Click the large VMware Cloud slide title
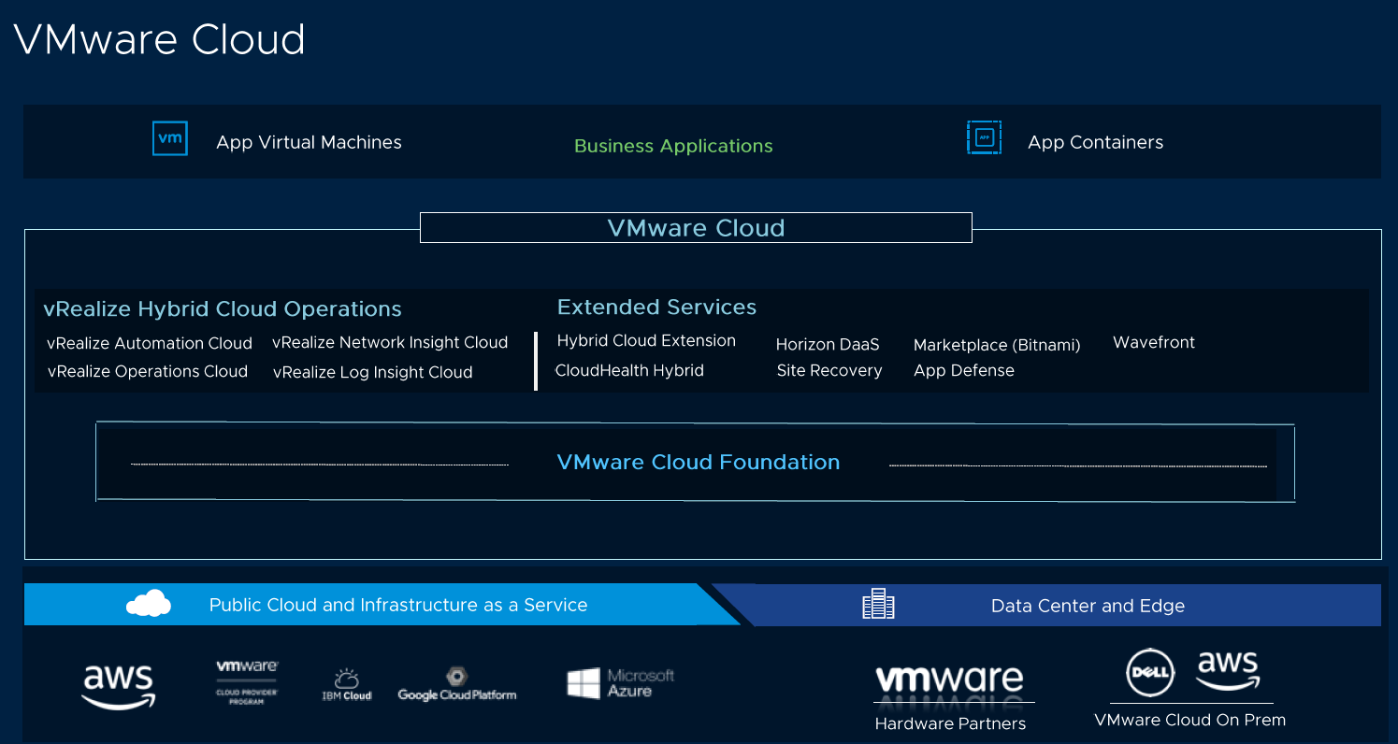 pos(160,40)
